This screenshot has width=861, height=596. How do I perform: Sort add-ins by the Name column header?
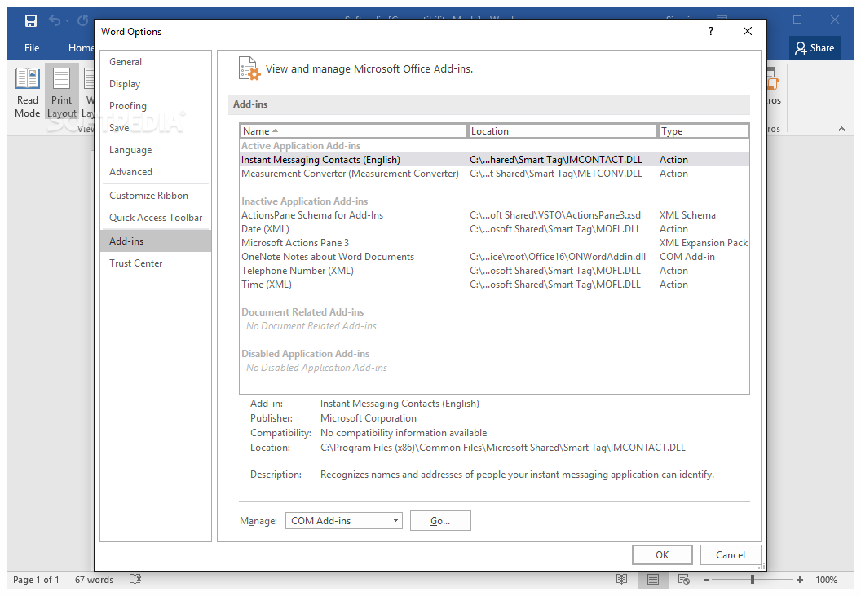[354, 130]
